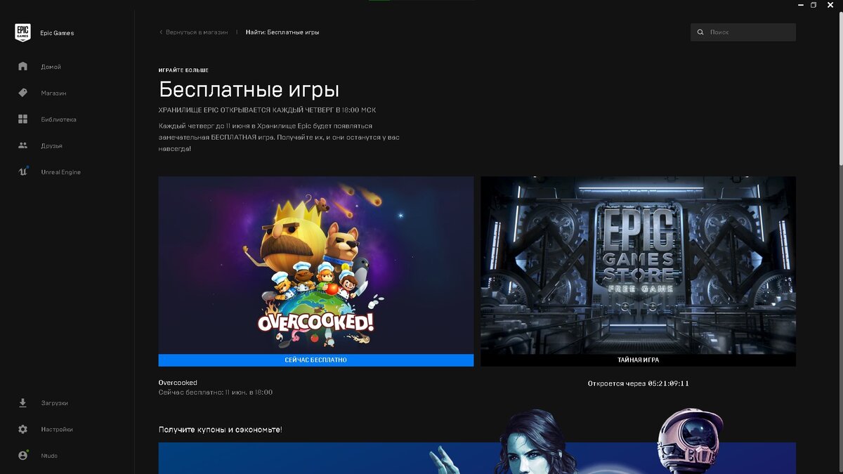Open the Epic Games Store mystery game image
This screenshot has width=843, height=474.
639,265
